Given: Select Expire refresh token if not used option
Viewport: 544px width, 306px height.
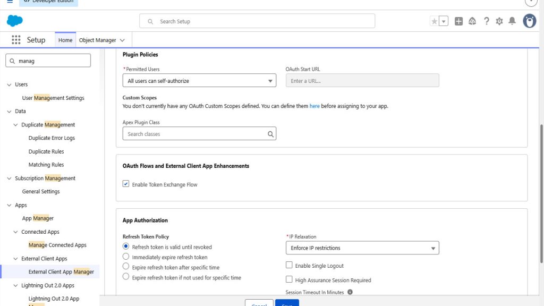Looking at the screenshot, I should pyautogui.click(x=125, y=277).
